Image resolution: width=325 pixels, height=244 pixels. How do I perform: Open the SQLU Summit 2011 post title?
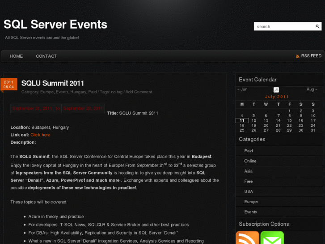[53, 83]
